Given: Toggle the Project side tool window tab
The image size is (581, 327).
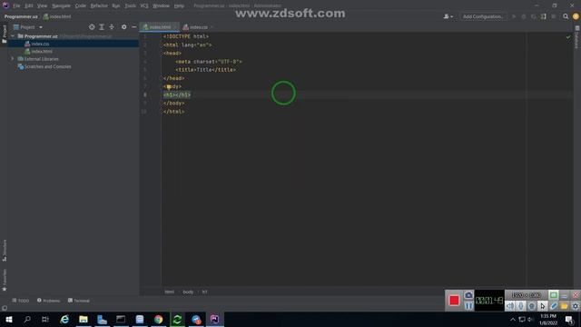Looking at the screenshot, I should [5, 35].
